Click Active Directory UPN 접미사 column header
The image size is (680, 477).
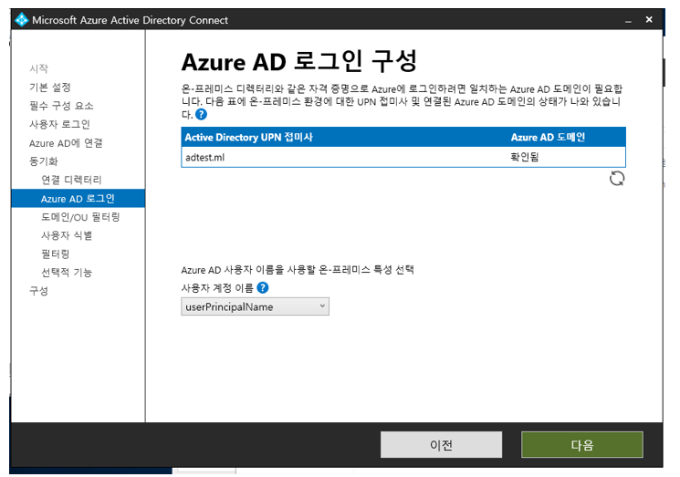[x=248, y=138]
